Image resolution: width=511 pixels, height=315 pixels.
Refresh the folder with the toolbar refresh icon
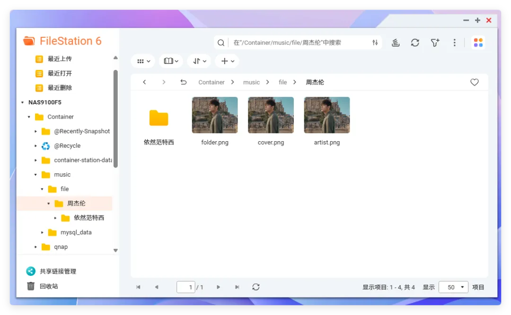(x=415, y=43)
